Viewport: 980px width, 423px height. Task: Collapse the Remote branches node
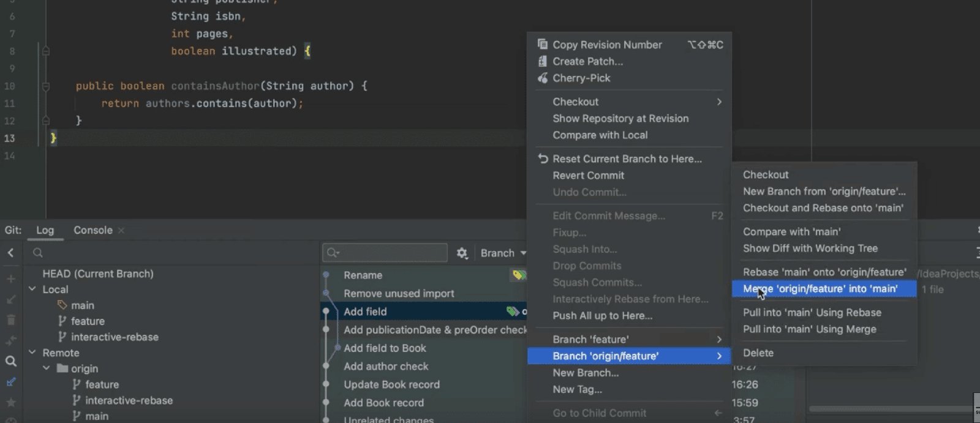tap(32, 353)
